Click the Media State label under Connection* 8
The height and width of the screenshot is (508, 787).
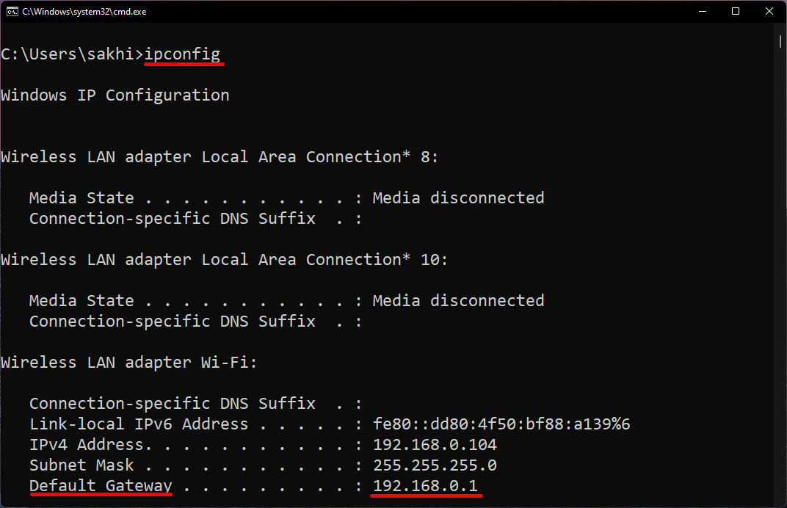[81, 198]
